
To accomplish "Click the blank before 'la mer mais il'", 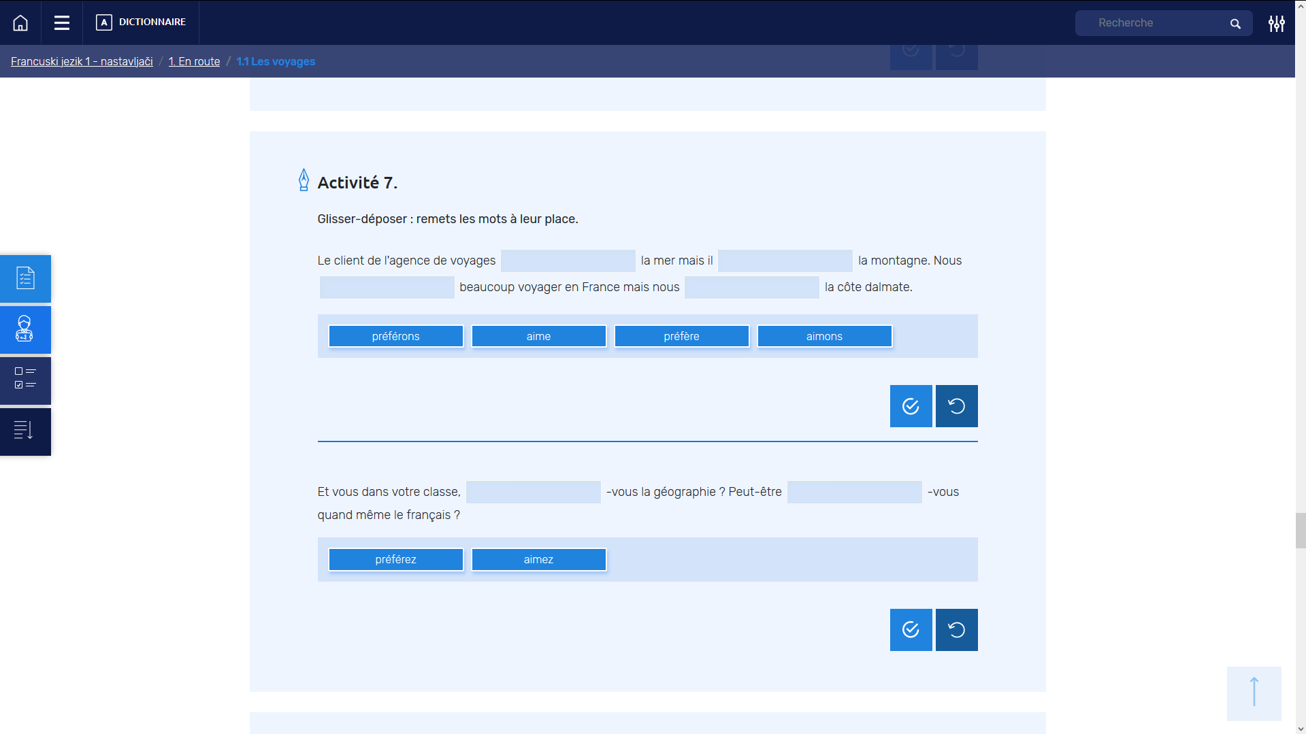I will [568, 261].
